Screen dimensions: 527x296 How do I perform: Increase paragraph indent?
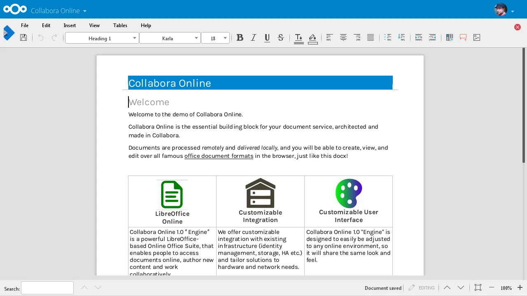tap(419, 37)
